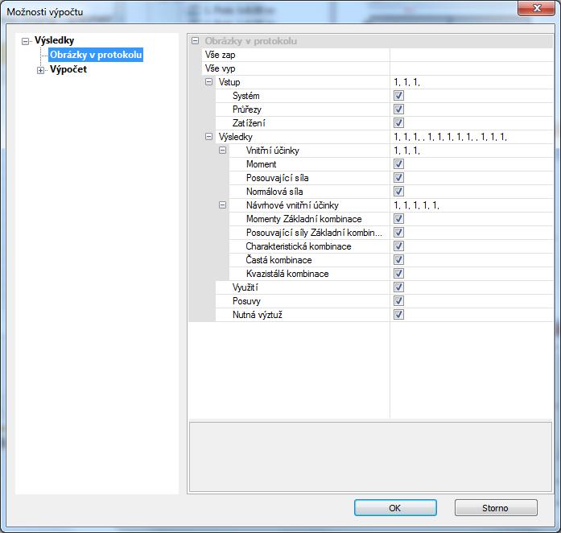Viewport: 561px width, 533px height.
Task: Toggle the Častá kombinace checkbox
Action: [398, 259]
